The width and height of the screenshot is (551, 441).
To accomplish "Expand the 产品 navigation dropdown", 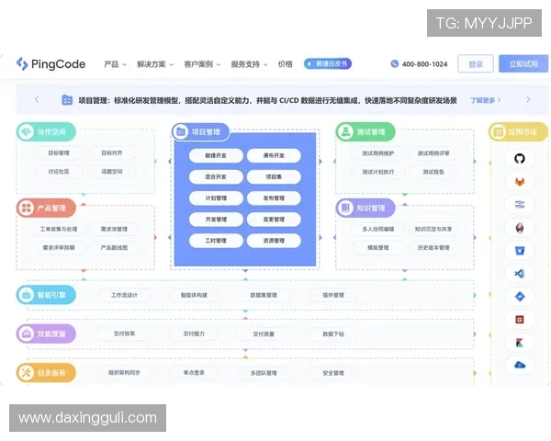I will [x=116, y=64].
